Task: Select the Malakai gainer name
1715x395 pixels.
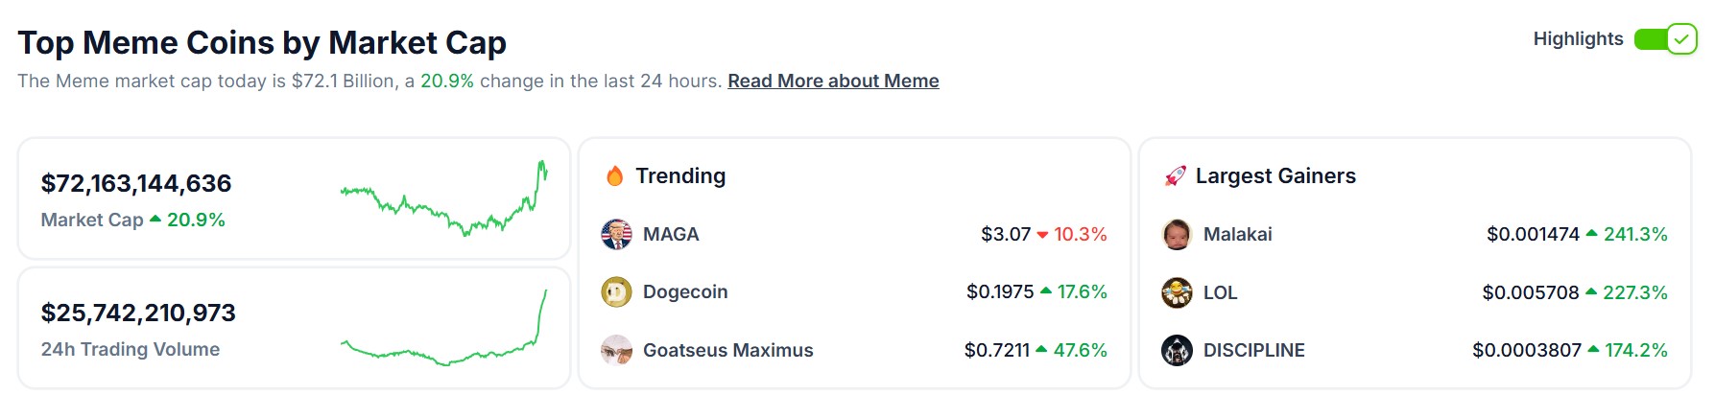Action: (x=1237, y=234)
